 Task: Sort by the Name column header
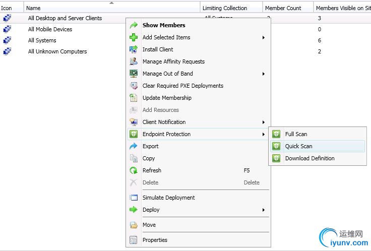pyautogui.click(x=33, y=8)
